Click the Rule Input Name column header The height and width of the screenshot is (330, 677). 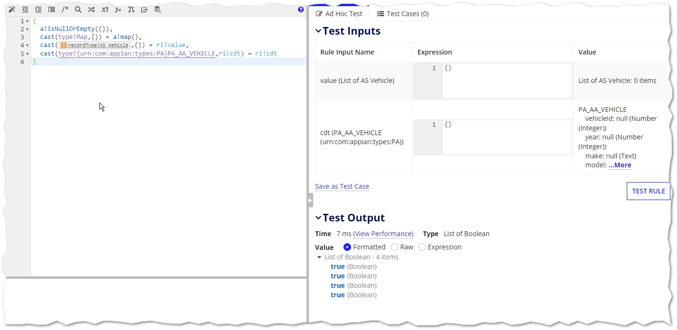pos(347,52)
